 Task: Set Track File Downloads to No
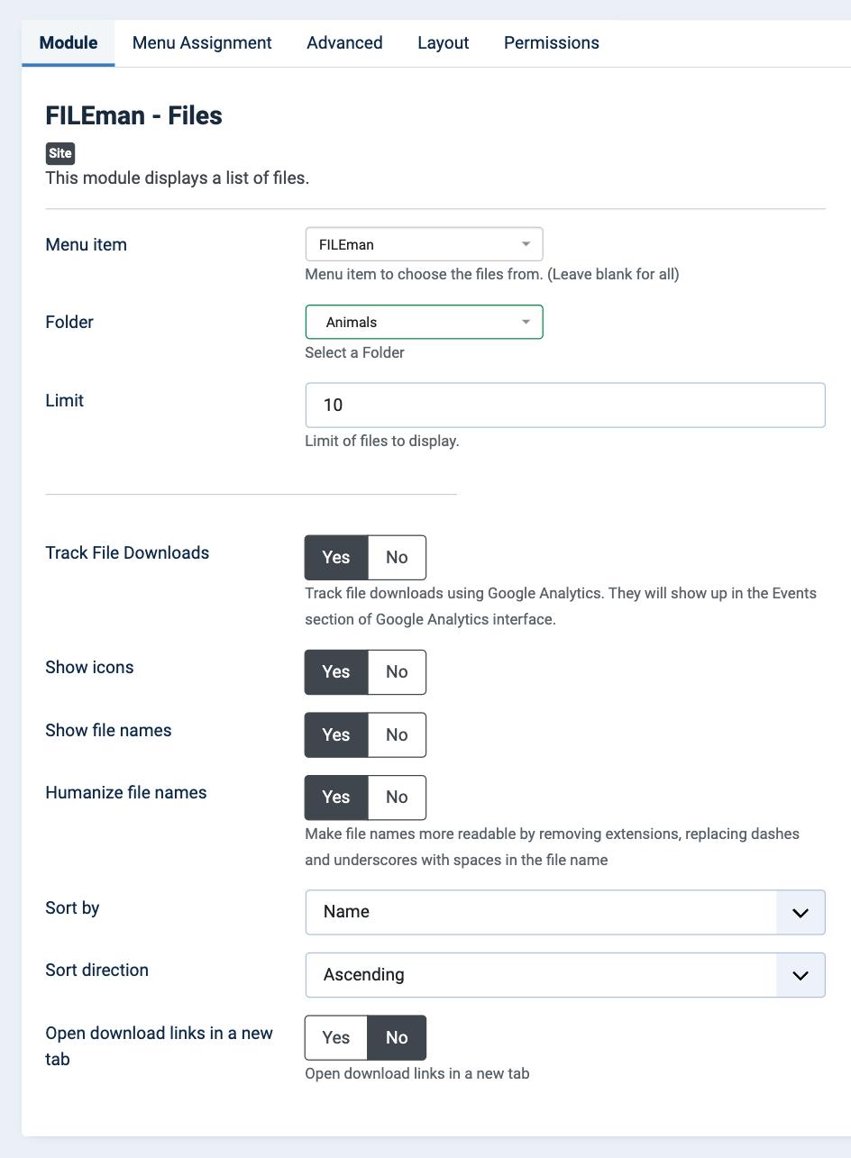pos(397,557)
